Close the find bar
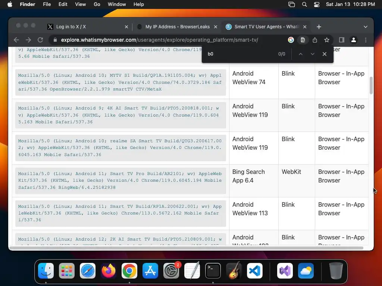The width and height of the screenshot is (382, 286). [x=325, y=54]
